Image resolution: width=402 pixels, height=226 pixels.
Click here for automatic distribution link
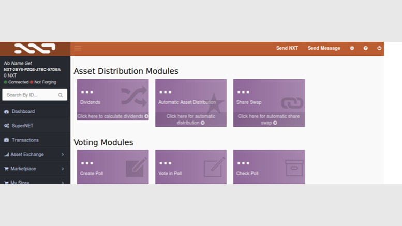point(191,119)
